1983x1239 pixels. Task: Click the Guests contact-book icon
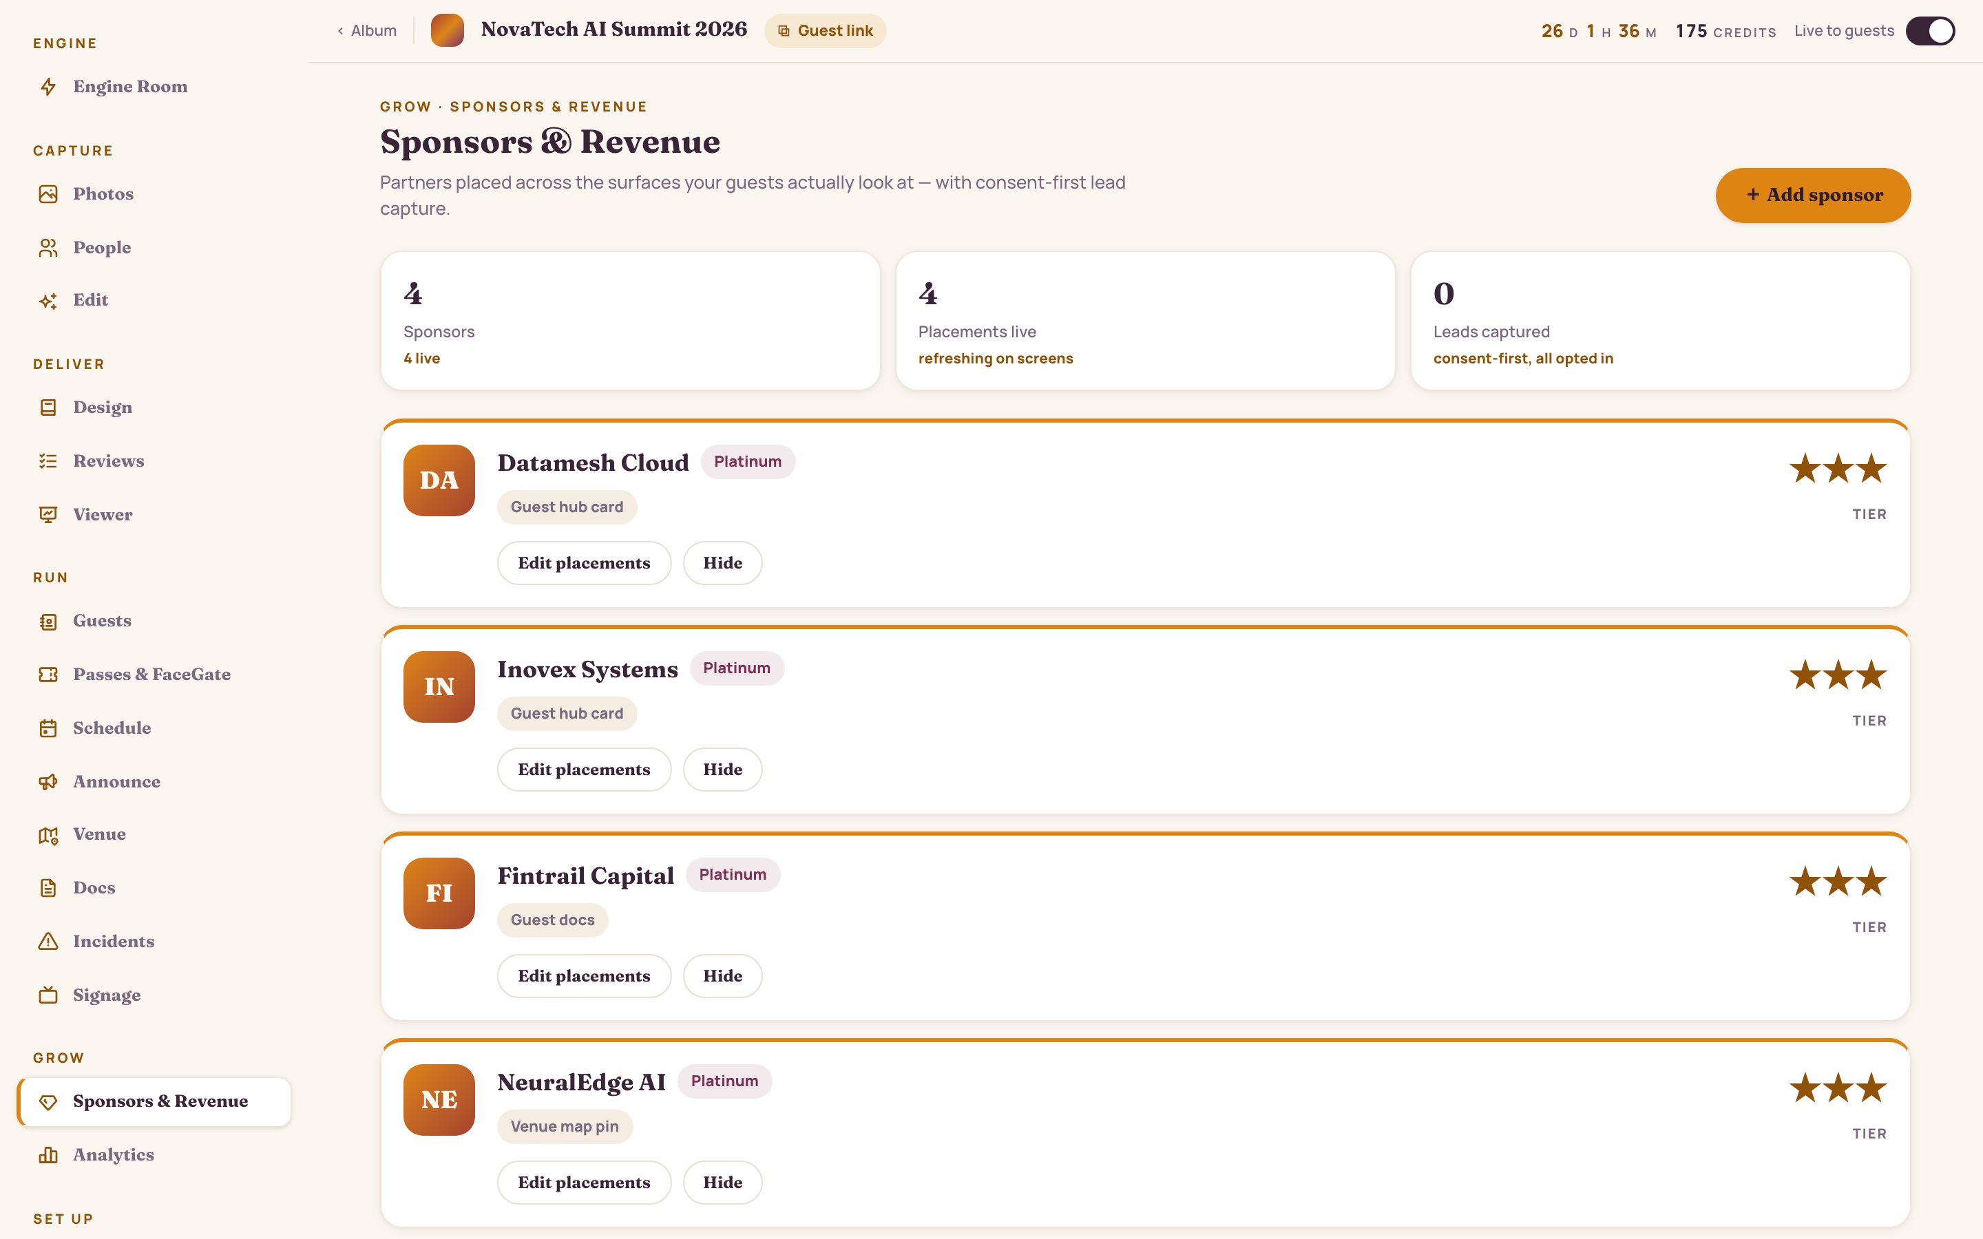(48, 621)
